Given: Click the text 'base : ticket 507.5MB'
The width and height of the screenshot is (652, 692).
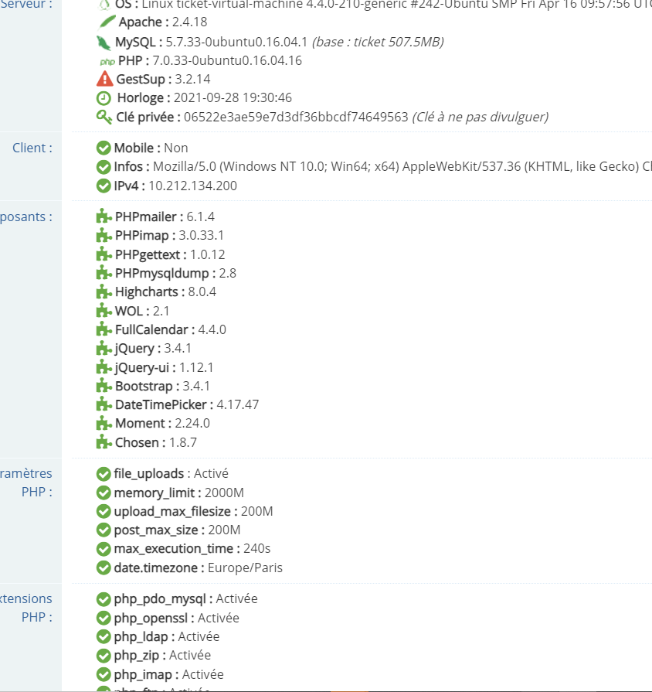Looking at the screenshot, I should pos(378,42).
